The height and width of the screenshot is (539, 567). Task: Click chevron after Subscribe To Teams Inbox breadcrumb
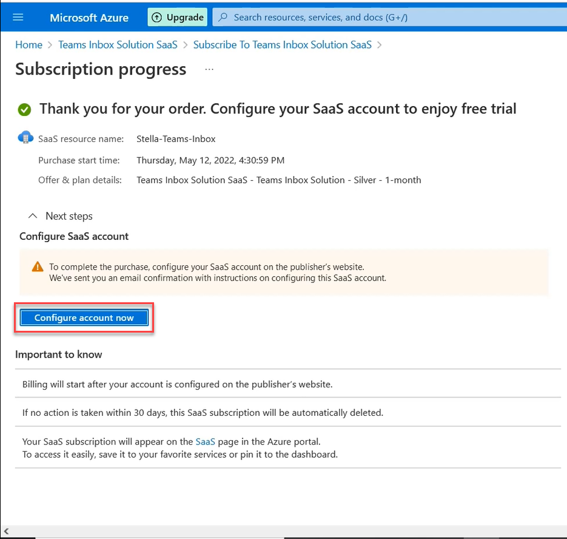click(x=379, y=45)
